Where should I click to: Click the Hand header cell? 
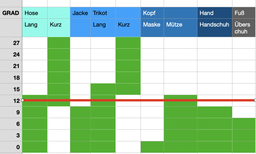[x=214, y=13]
